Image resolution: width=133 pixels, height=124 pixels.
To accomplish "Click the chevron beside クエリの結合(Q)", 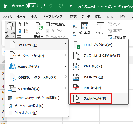I will tap(66, 88).
